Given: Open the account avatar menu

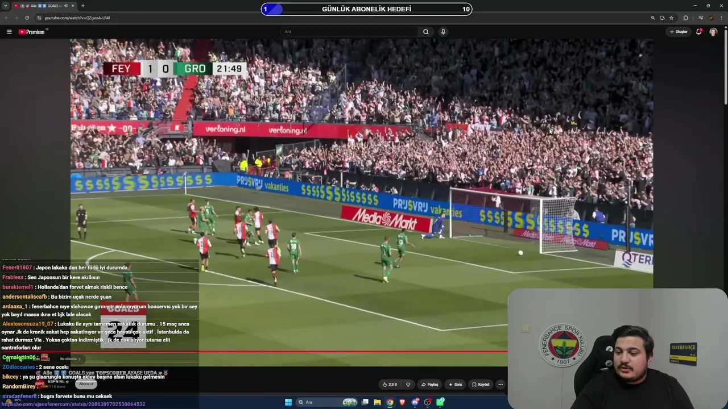Looking at the screenshot, I should click(x=713, y=32).
